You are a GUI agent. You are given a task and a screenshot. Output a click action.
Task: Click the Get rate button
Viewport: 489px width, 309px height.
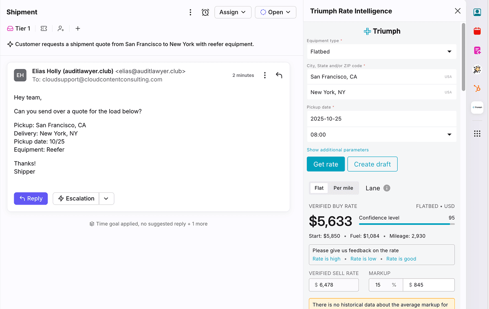click(326, 164)
